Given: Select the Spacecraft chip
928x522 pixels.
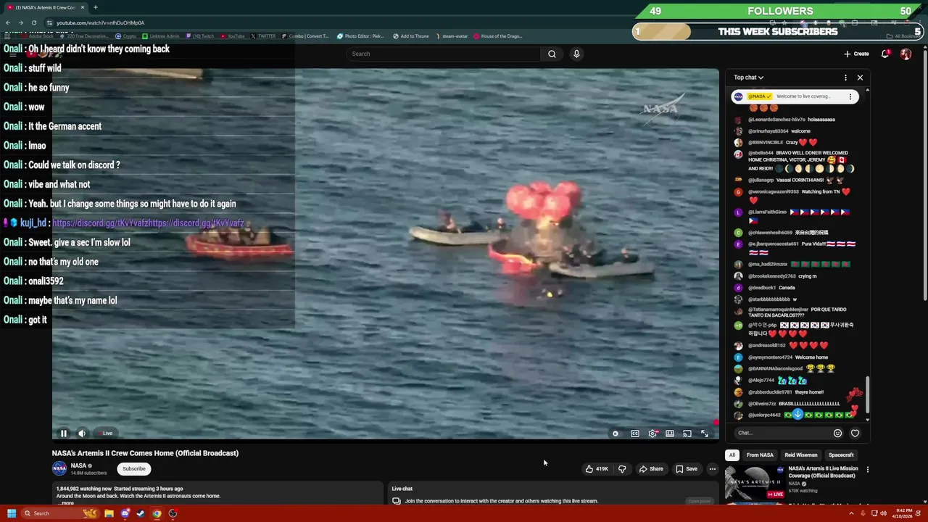Looking at the screenshot, I should tap(841, 455).
